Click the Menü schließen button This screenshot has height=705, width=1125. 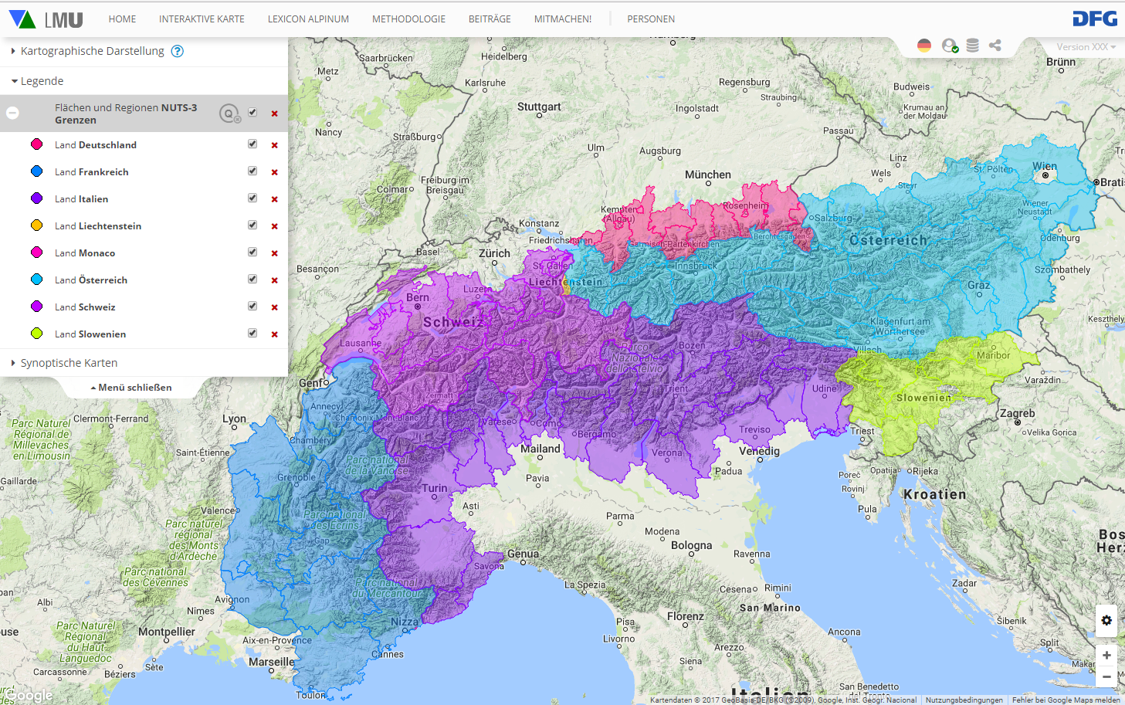click(x=131, y=388)
